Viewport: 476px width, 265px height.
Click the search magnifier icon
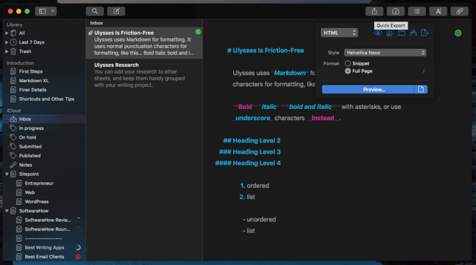point(95,11)
